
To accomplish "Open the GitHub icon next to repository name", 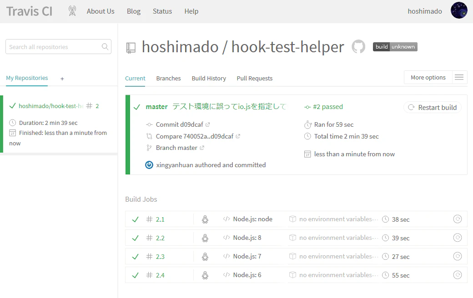I will pyautogui.click(x=358, y=47).
